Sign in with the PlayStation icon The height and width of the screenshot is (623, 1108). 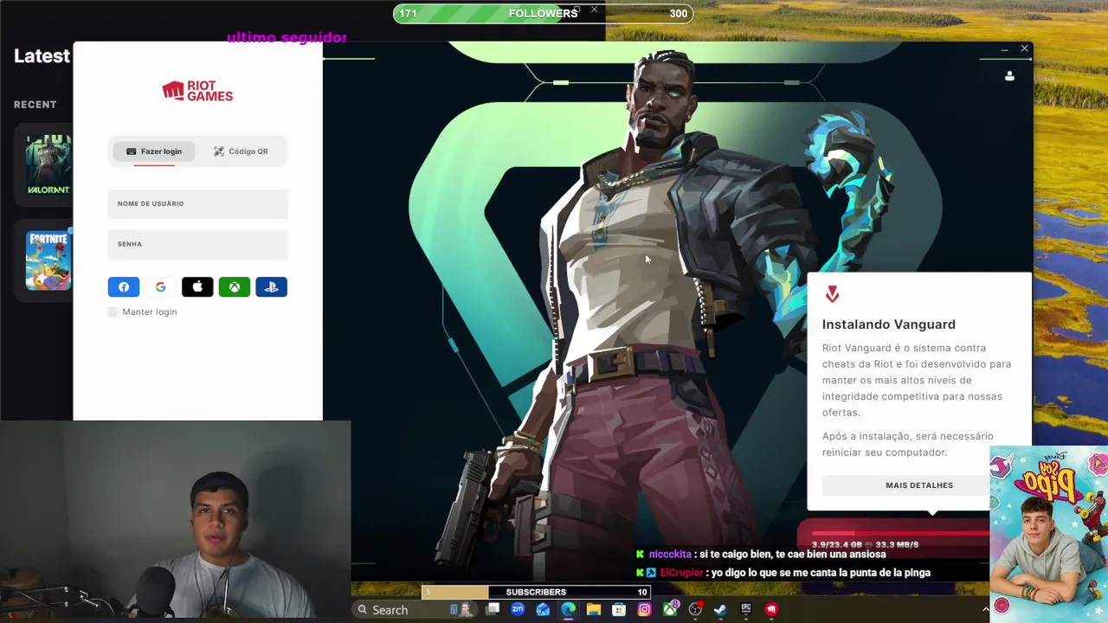point(271,287)
